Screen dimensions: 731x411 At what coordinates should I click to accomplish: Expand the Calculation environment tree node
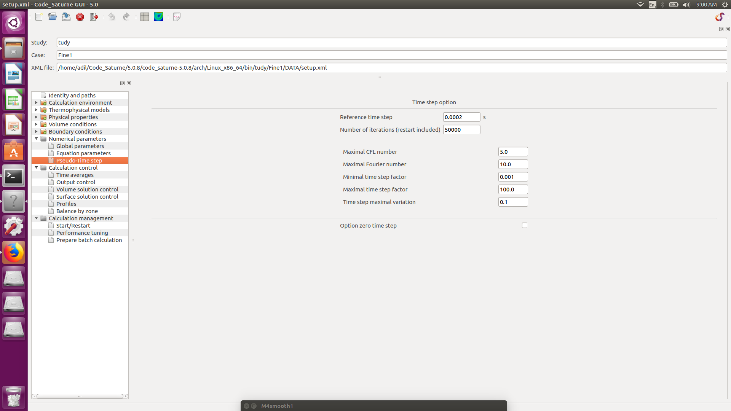pos(36,103)
